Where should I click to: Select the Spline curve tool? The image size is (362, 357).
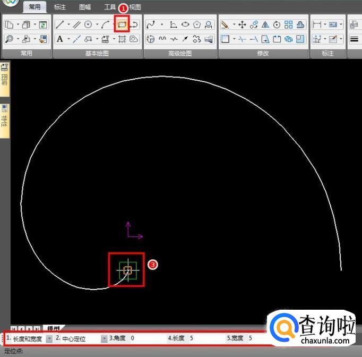click(150, 24)
